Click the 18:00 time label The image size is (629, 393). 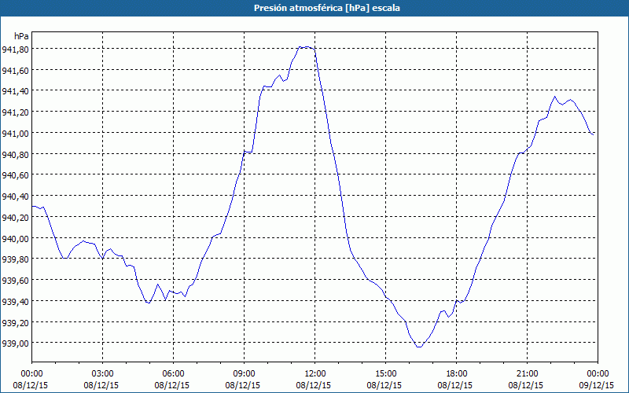(x=456, y=374)
